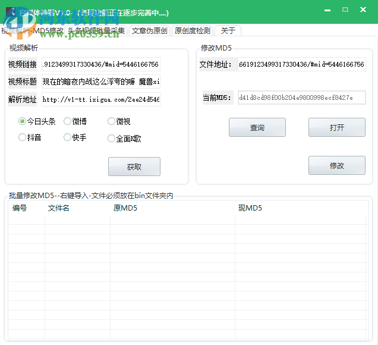The image size is (378, 345).
Task: Click the 文件名 column header
Action: [x=77, y=208]
